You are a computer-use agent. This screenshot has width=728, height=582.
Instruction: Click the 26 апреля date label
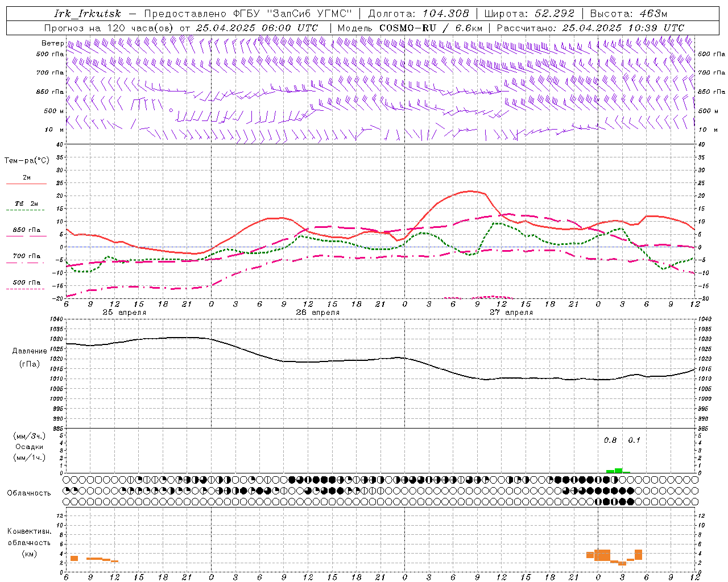coord(317,313)
